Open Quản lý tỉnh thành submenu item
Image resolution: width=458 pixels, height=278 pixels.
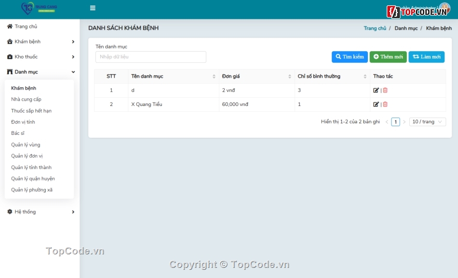click(x=31, y=167)
